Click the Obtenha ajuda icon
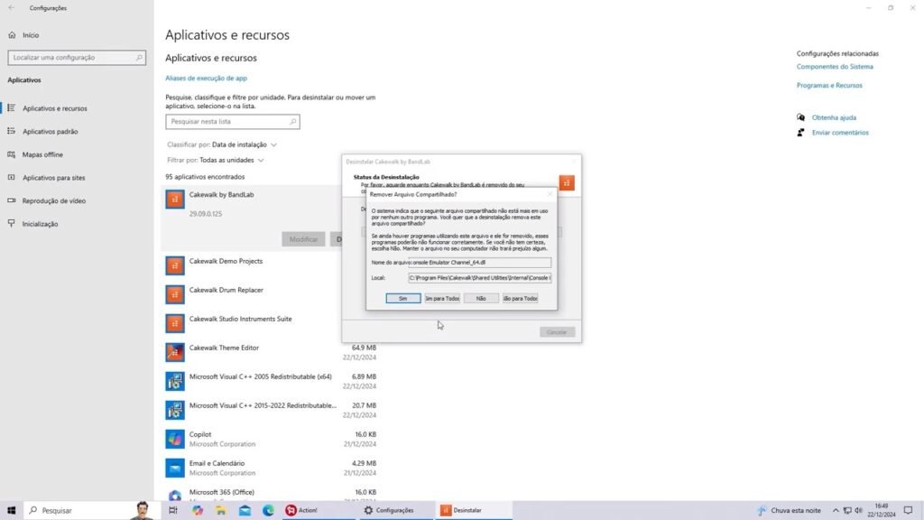Screen dimensions: 924x520 pos(801,117)
